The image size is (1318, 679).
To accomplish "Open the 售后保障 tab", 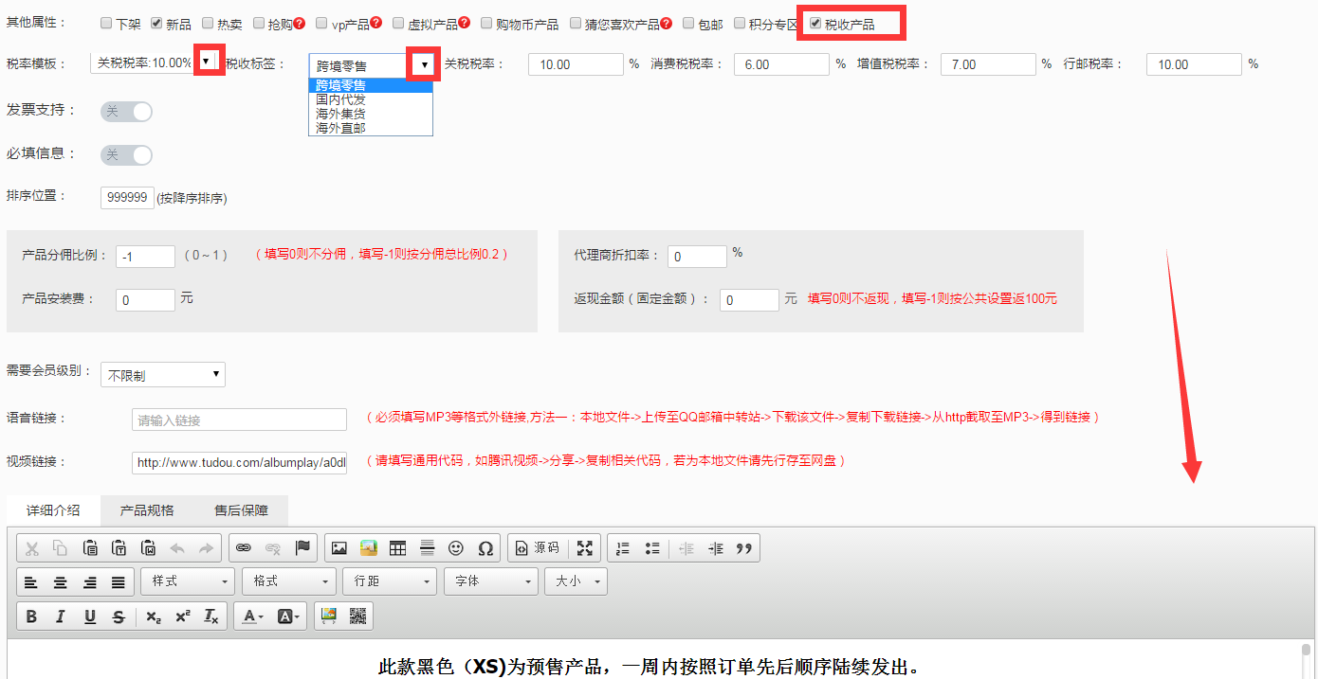I will pos(241,510).
